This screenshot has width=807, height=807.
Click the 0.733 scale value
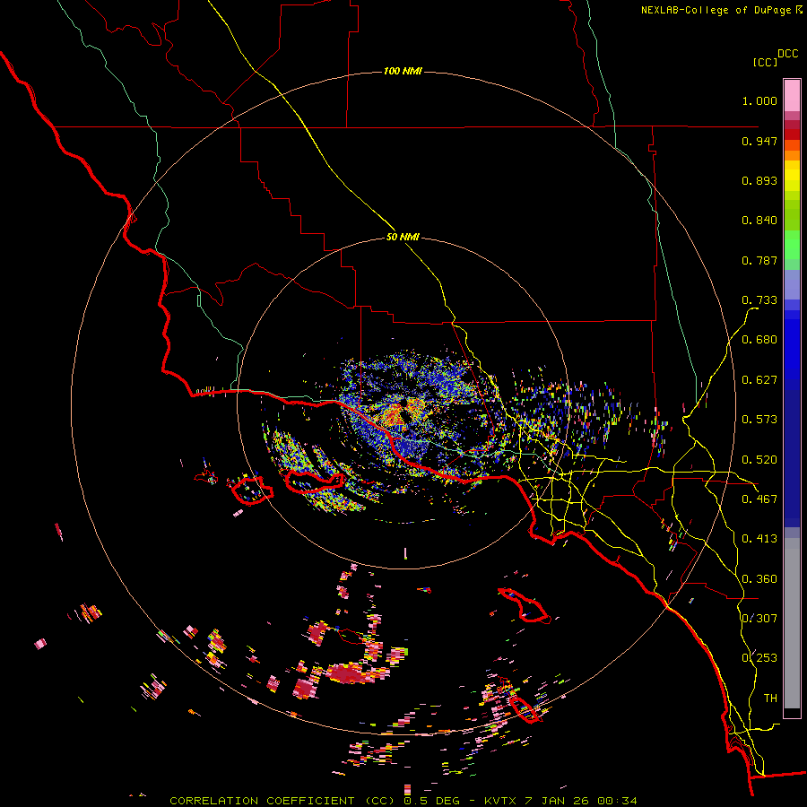[x=759, y=300]
